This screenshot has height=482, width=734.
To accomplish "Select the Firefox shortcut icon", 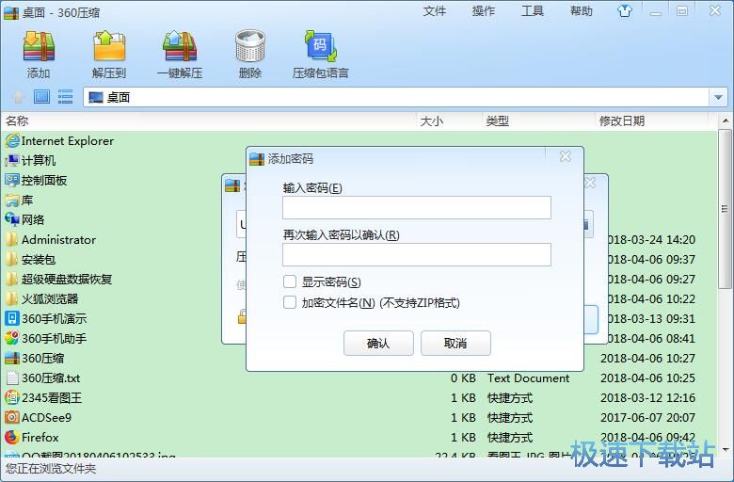I will click(12, 437).
